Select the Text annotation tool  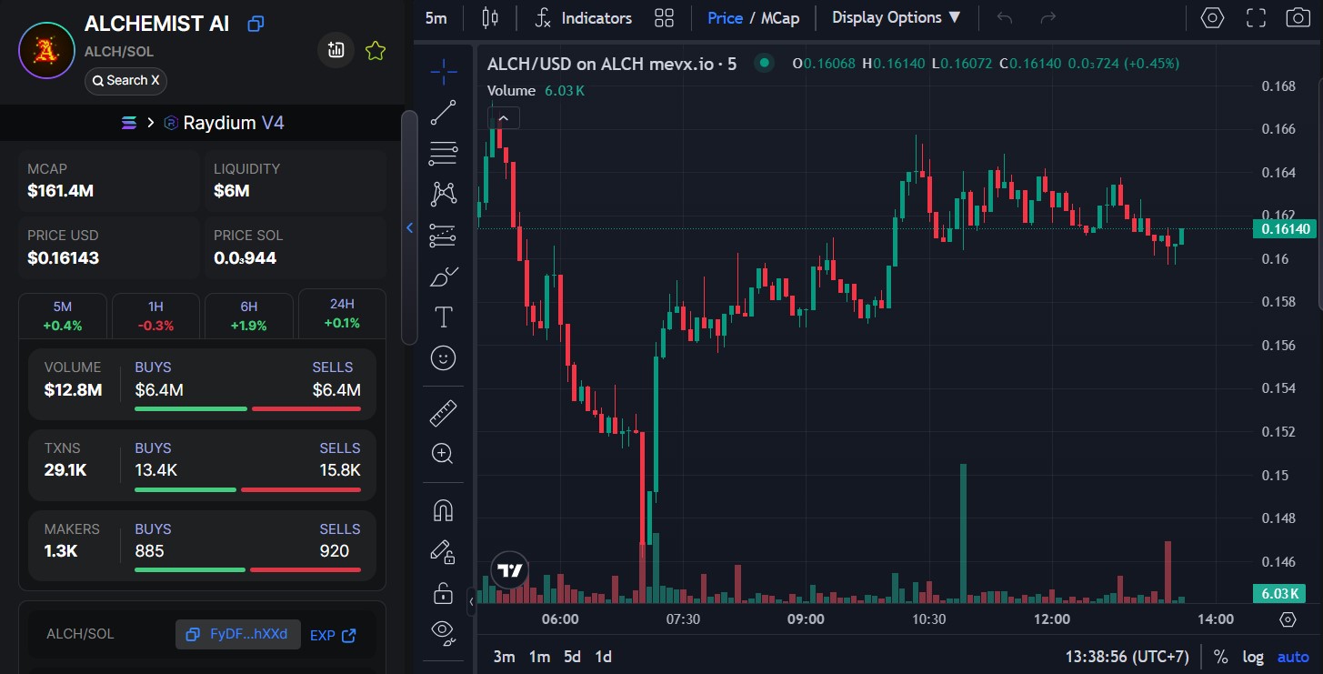coord(443,317)
